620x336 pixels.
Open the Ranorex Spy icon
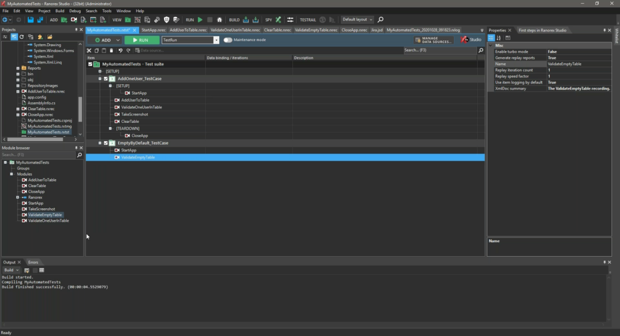coord(279,19)
